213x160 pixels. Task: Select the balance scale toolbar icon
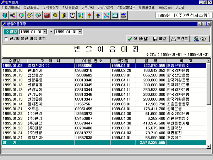point(72,16)
